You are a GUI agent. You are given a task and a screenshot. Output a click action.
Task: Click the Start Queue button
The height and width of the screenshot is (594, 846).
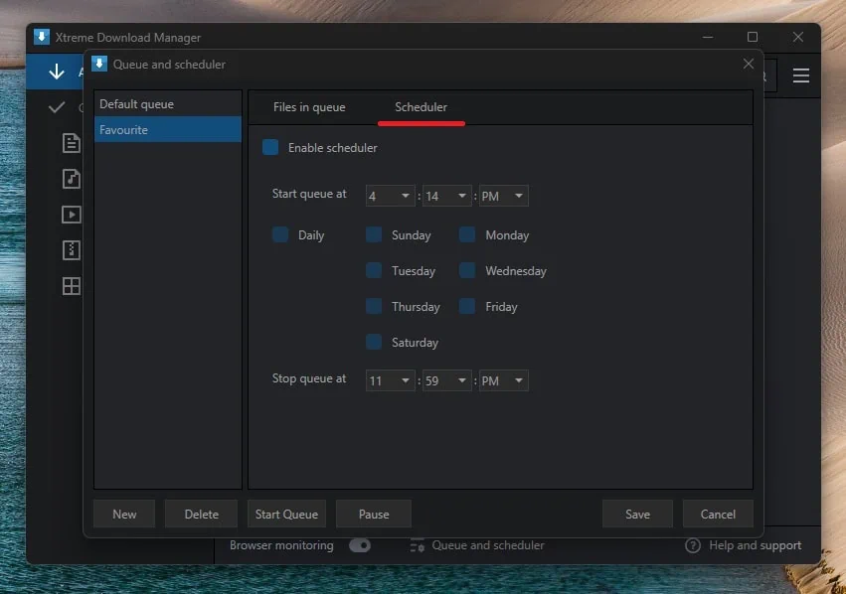(286, 515)
